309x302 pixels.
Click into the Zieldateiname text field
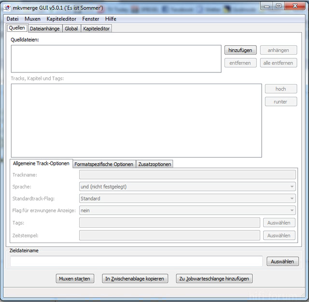[x=136, y=261]
